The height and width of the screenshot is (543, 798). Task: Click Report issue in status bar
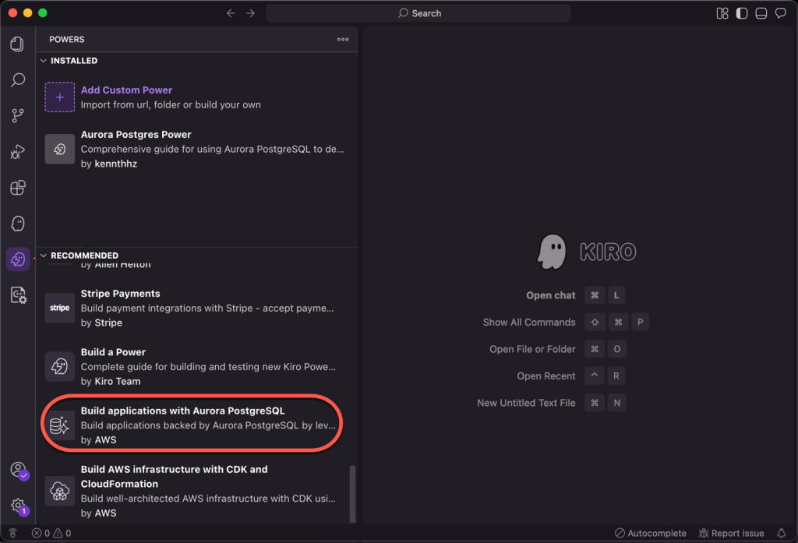732,534
